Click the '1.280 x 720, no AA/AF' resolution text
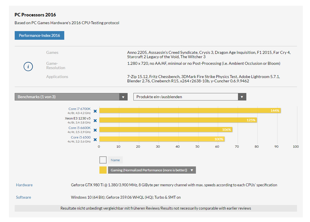Image resolution: width=310 pixels, height=222 pixels. (204, 63)
